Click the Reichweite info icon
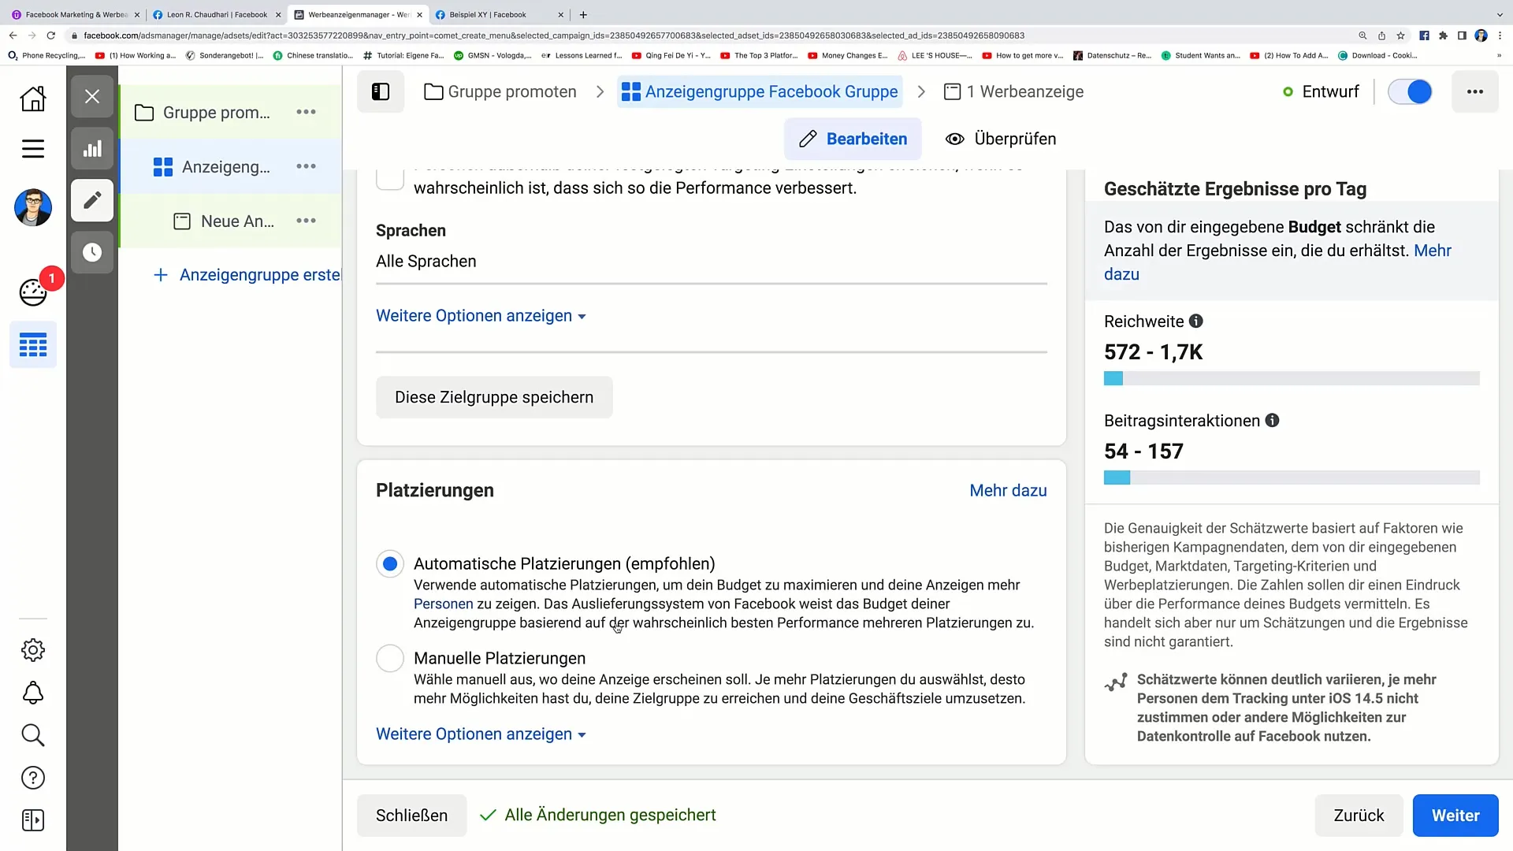This screenshot has height=851, width=1513. pyautogui.click(x=1195, y=321)
